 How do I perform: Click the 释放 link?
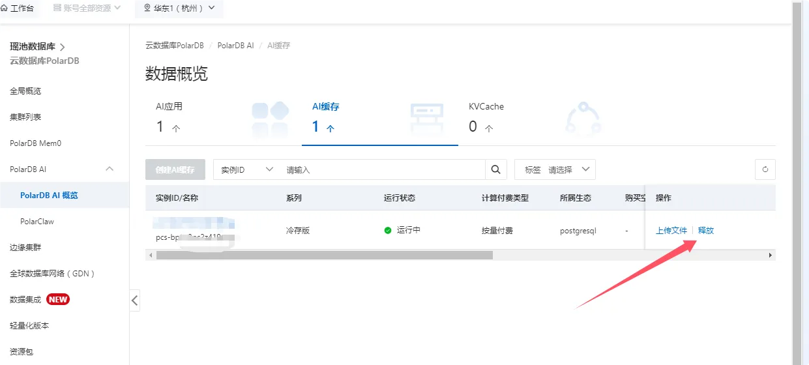pyautogui.click(x=706, y=231)
